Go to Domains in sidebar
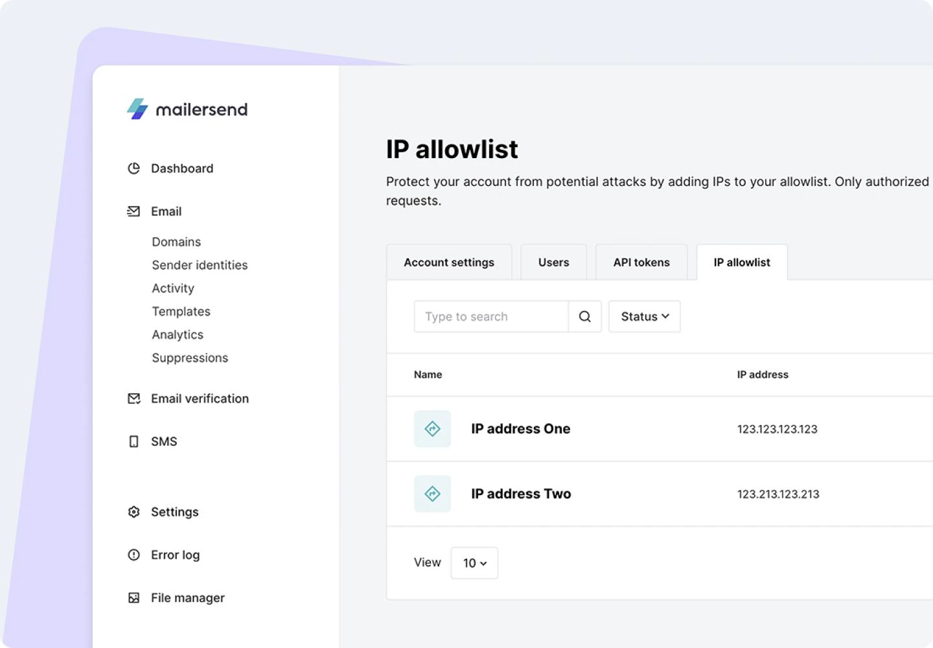Screen dimensions: 933x648 click(x=176, y=242)
